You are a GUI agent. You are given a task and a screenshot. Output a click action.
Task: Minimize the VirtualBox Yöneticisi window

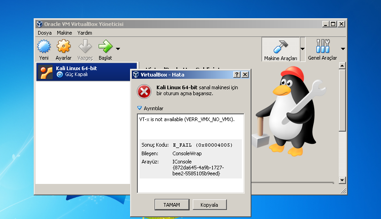326,24
